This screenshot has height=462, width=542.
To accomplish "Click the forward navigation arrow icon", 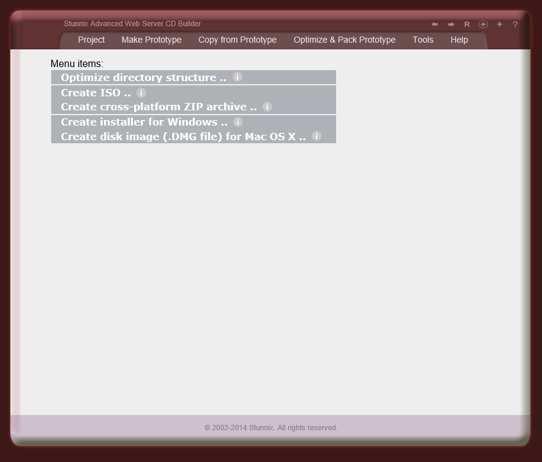I will (451, 24).
